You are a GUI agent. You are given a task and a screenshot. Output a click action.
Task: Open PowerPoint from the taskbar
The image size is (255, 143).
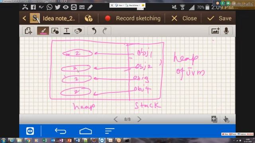[x=69, y=140]
